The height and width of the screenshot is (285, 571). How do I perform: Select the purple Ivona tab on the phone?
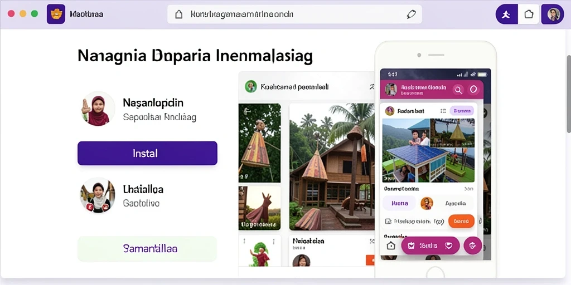click(x=399, y=204)
